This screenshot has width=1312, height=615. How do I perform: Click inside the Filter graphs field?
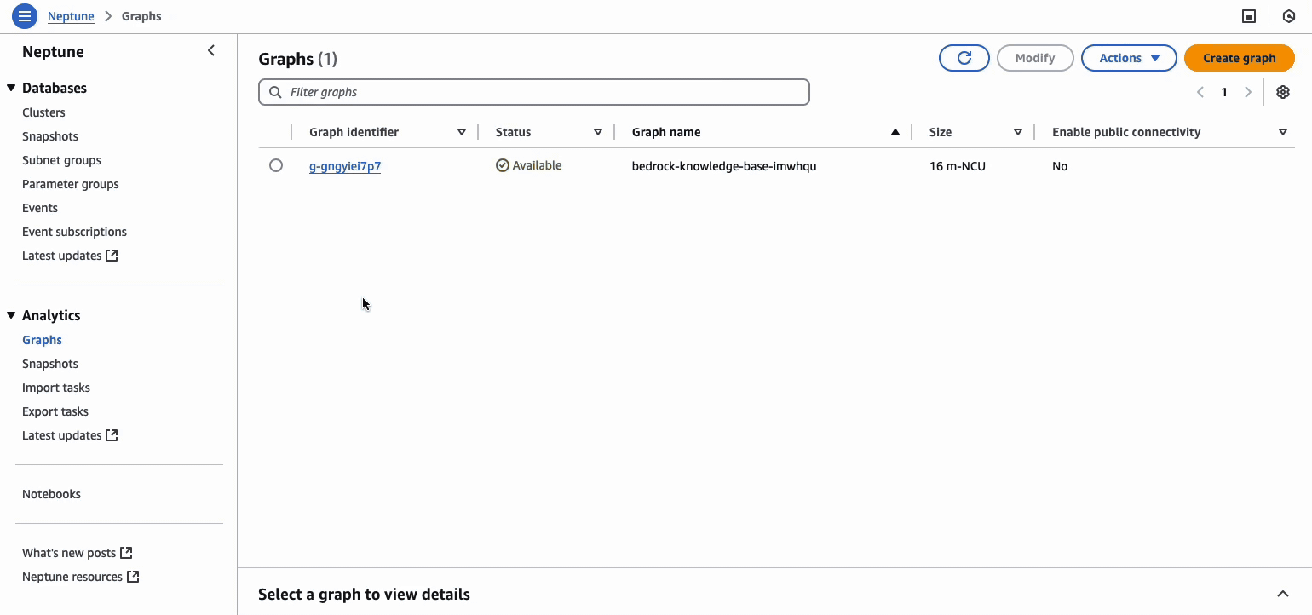(x=534, y=91)
